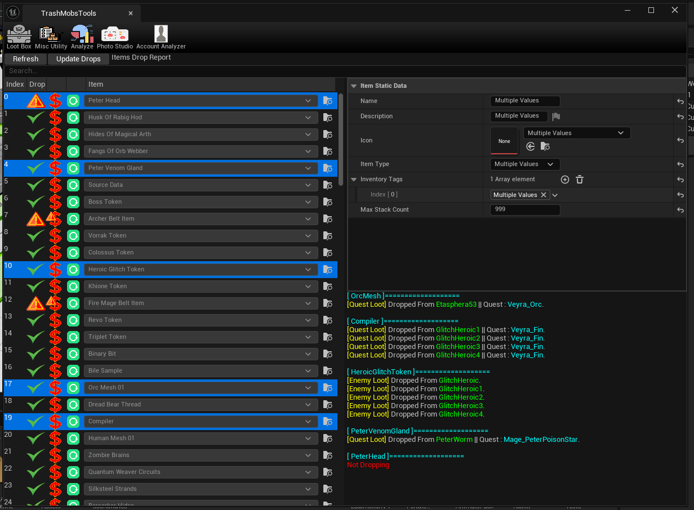694x510 pixels.
Task: Click the Unreal Engine logo icon
Action: 13,12
